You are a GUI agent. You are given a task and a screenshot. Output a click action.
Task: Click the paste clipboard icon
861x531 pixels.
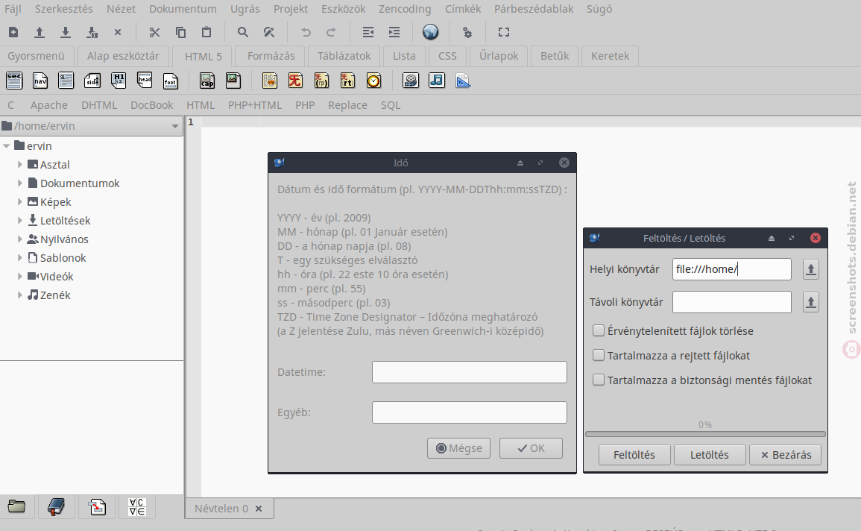(x=206, y=32)
